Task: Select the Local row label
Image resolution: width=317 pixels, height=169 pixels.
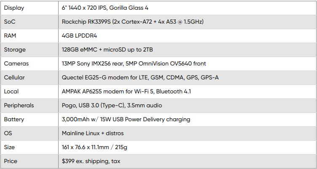Action: point(11,91)
